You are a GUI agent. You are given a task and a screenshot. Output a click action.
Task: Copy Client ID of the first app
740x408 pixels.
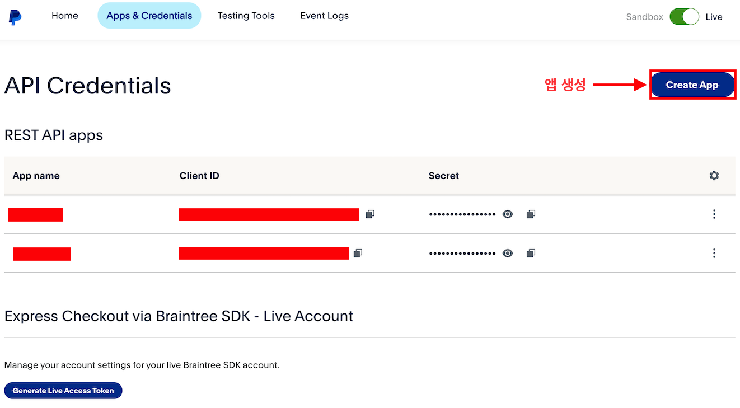pyautogui.click(x=370, y=214)
